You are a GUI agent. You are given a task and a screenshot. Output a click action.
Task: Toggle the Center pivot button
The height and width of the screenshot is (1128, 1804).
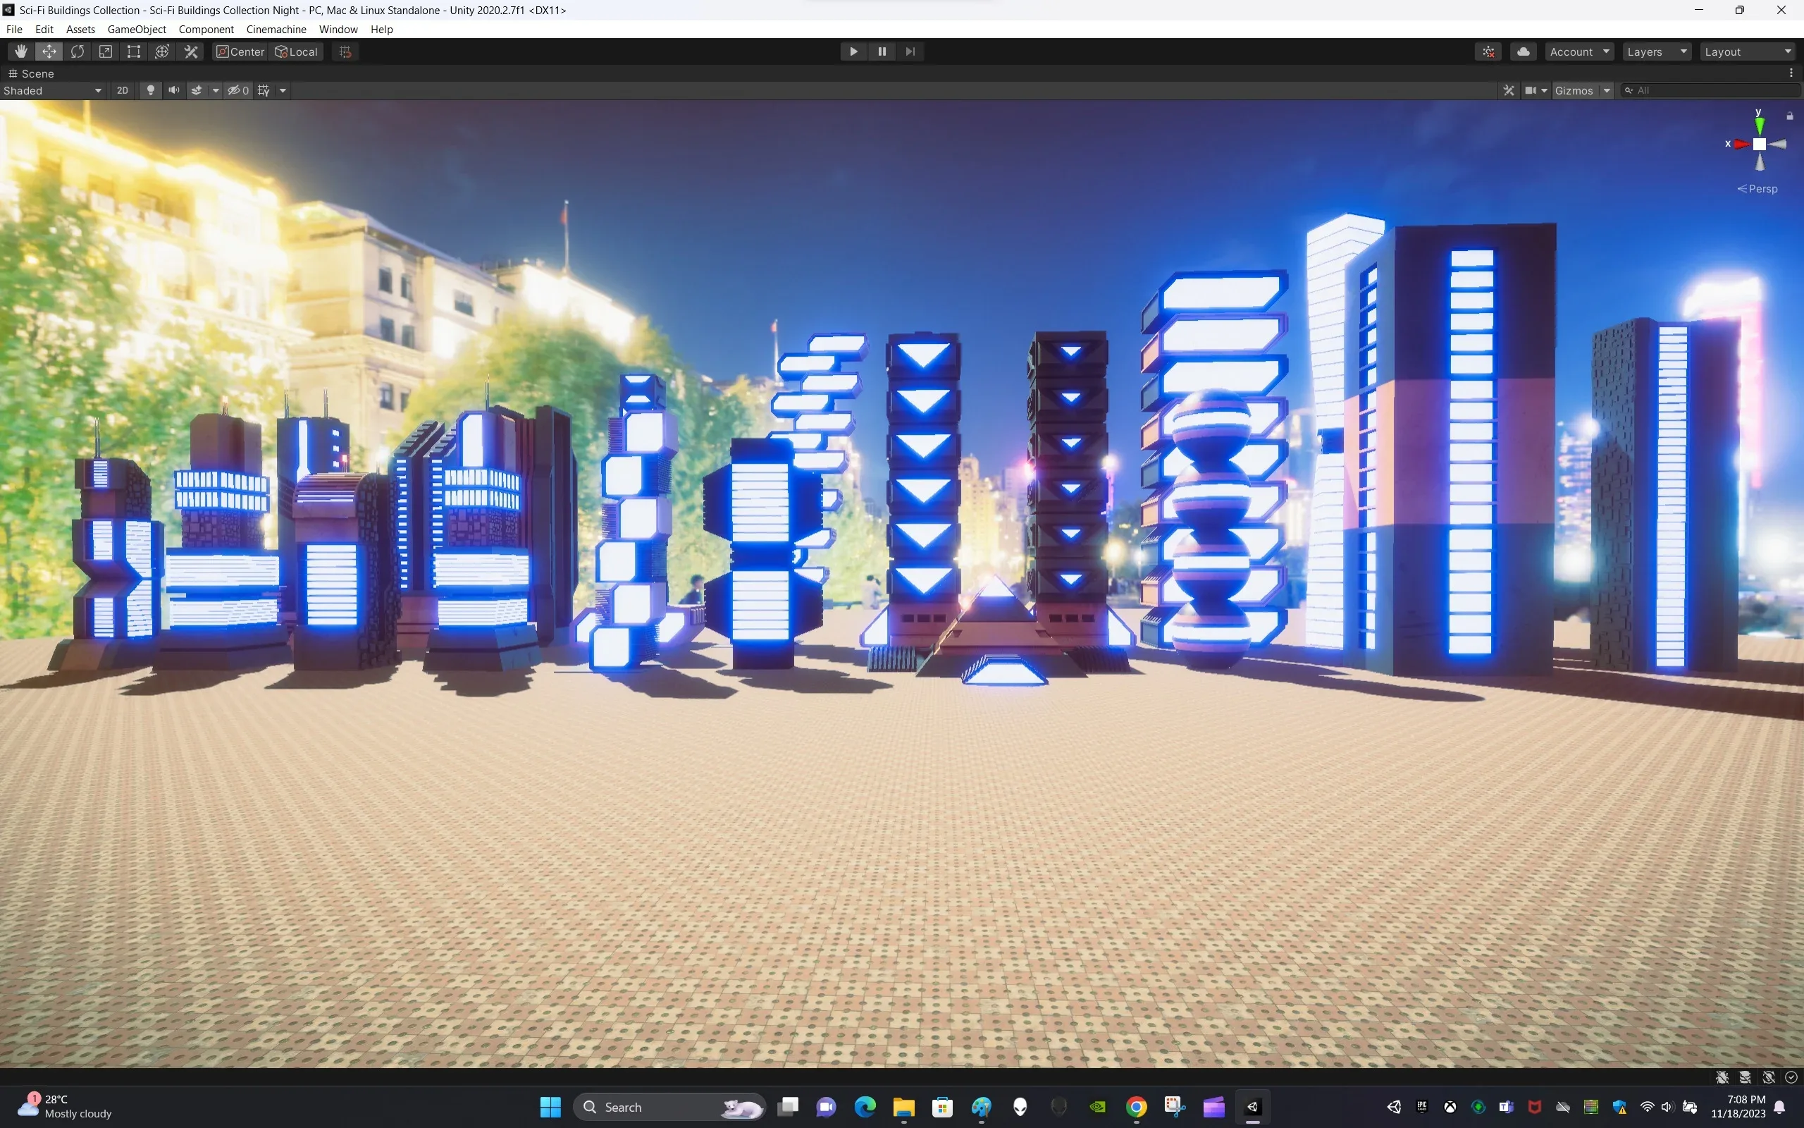(x=241, y=51)
